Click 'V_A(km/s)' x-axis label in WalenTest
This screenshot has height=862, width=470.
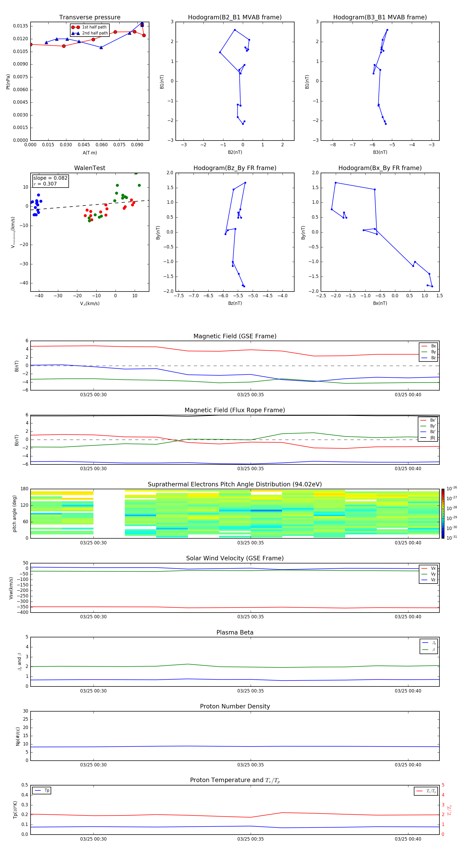tap(90, 304)
